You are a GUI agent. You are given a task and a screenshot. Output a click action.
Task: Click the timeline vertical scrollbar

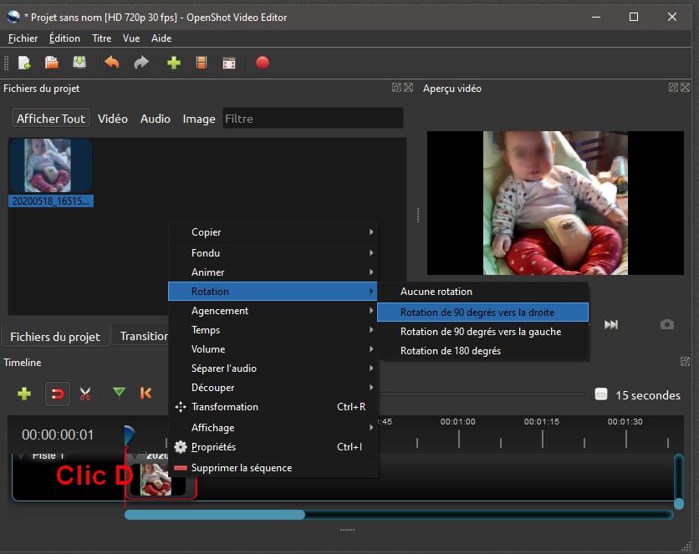(678, 481)
